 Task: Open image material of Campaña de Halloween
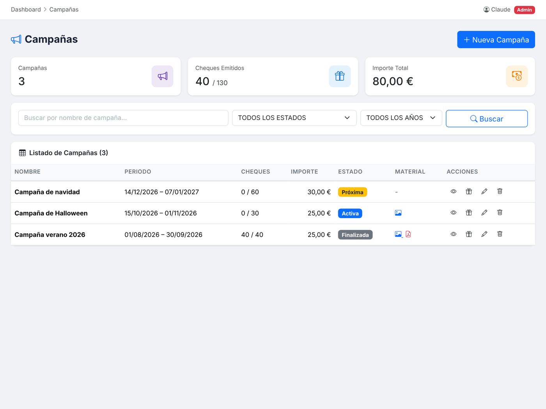click(x=398, y=213)
